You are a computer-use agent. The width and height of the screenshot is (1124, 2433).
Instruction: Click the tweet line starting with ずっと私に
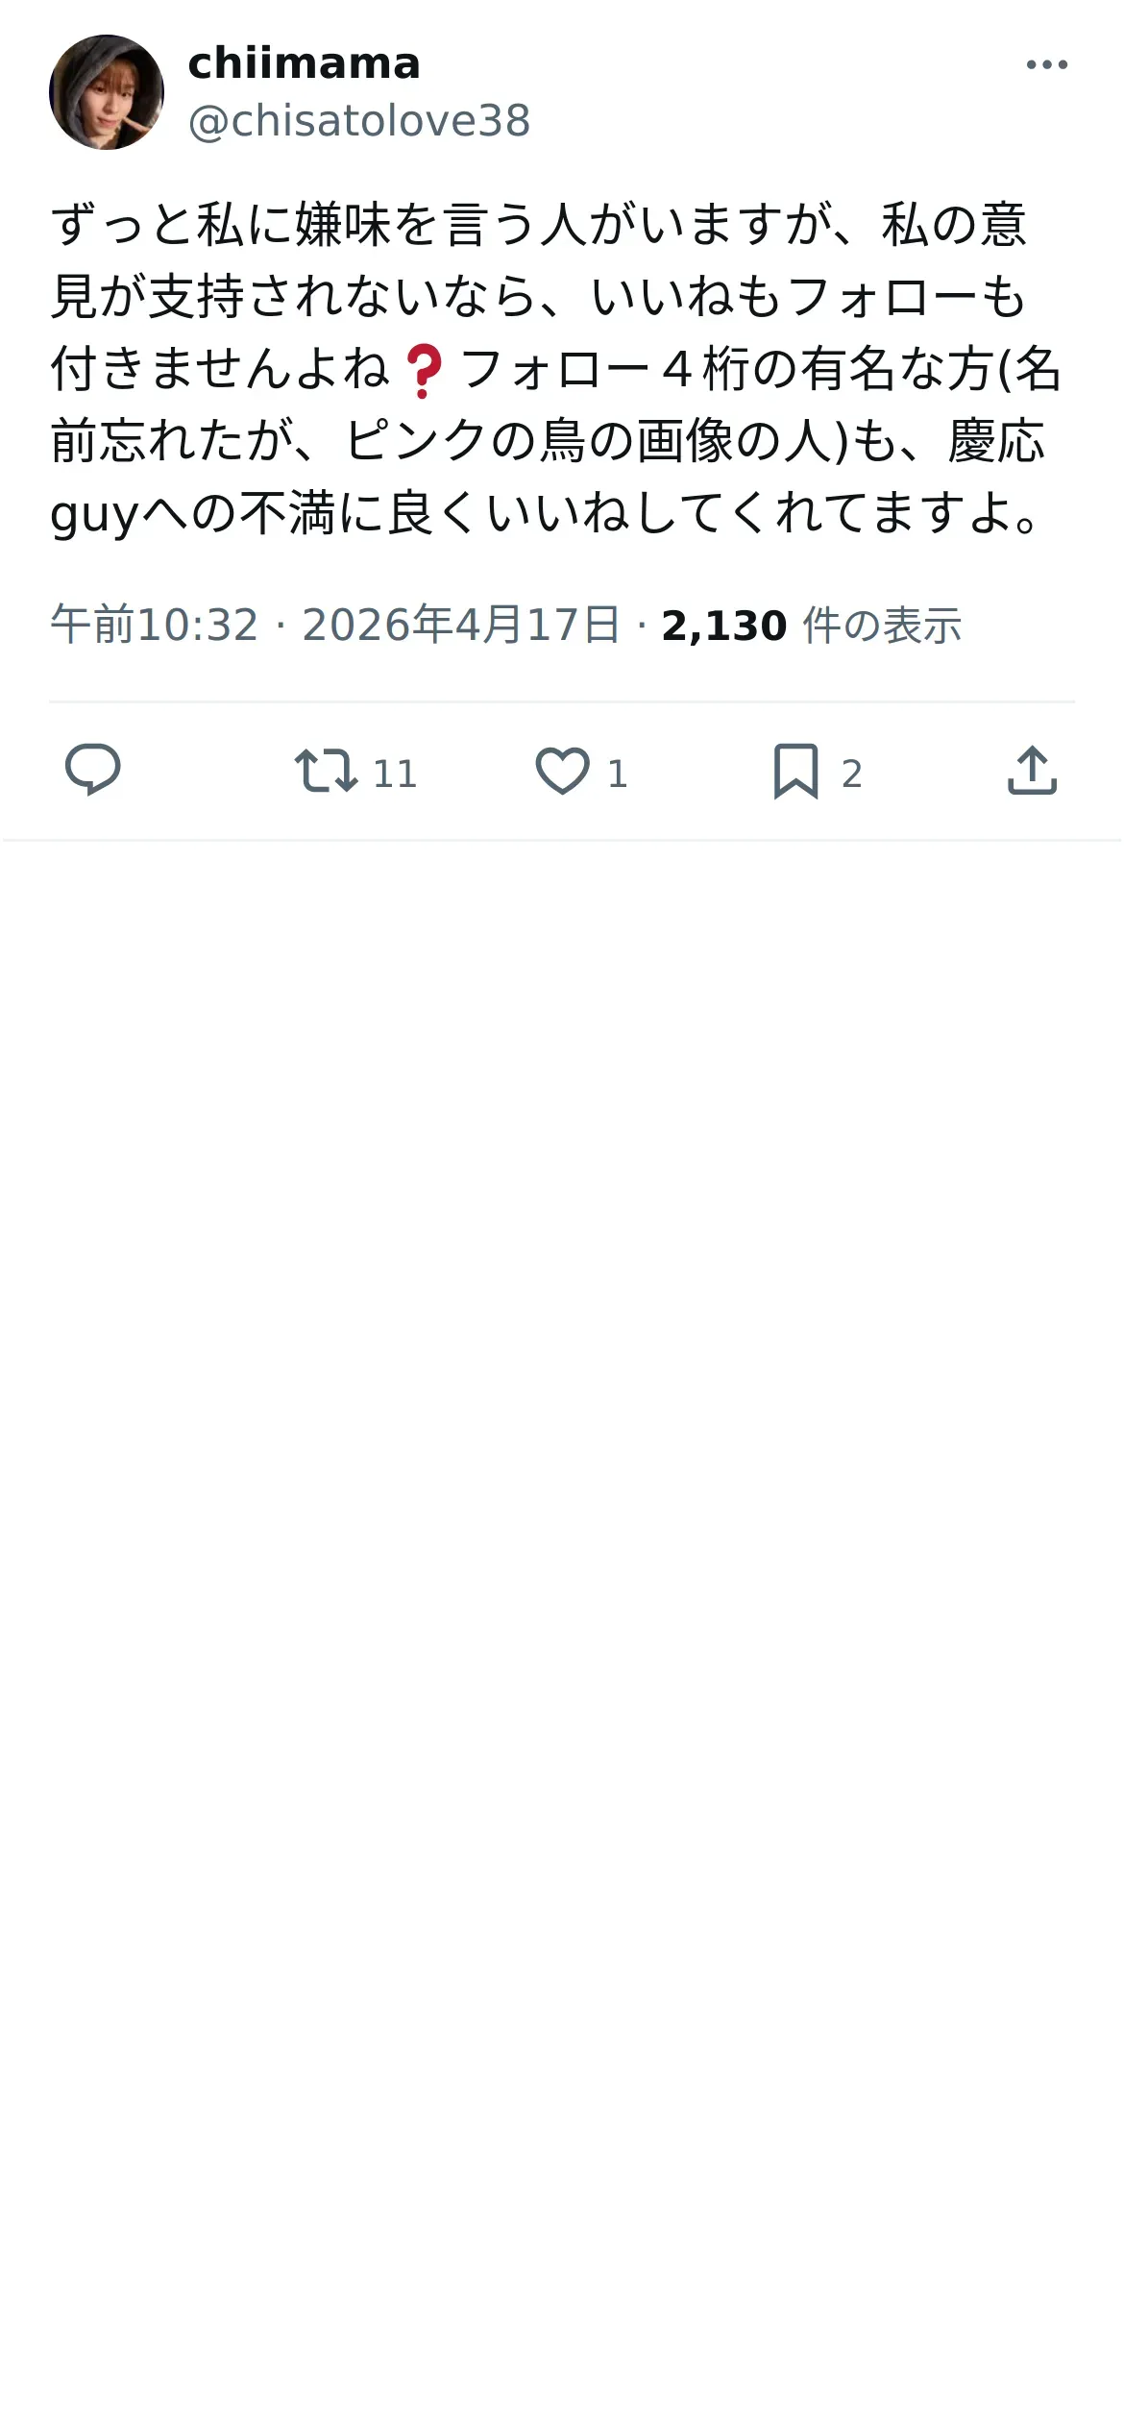[539, 225]
